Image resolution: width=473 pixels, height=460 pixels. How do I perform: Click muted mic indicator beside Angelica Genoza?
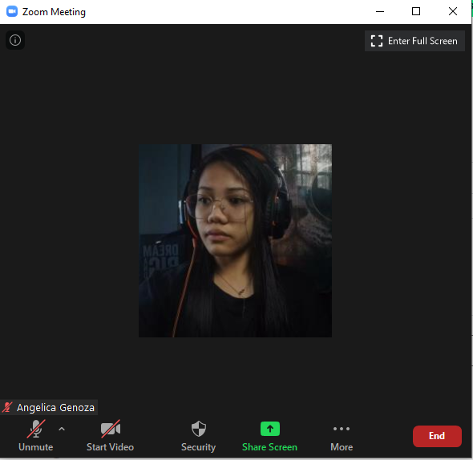(7, 408)
